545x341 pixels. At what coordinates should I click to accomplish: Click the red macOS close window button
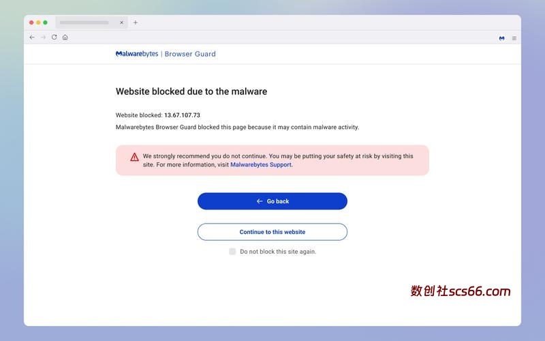coord(31,23)
